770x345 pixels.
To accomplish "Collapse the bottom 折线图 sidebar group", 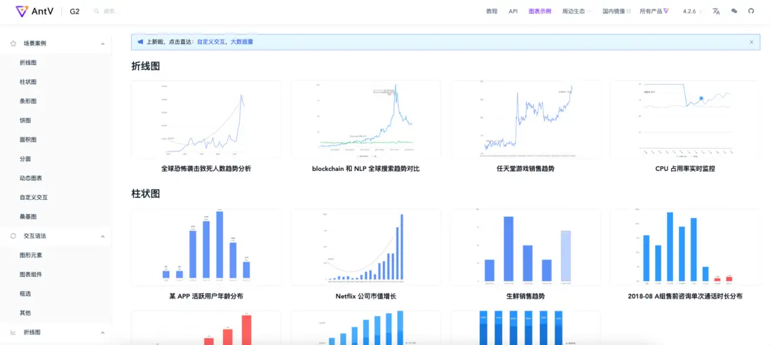I will pyautogui.click(x=102, y=333).
